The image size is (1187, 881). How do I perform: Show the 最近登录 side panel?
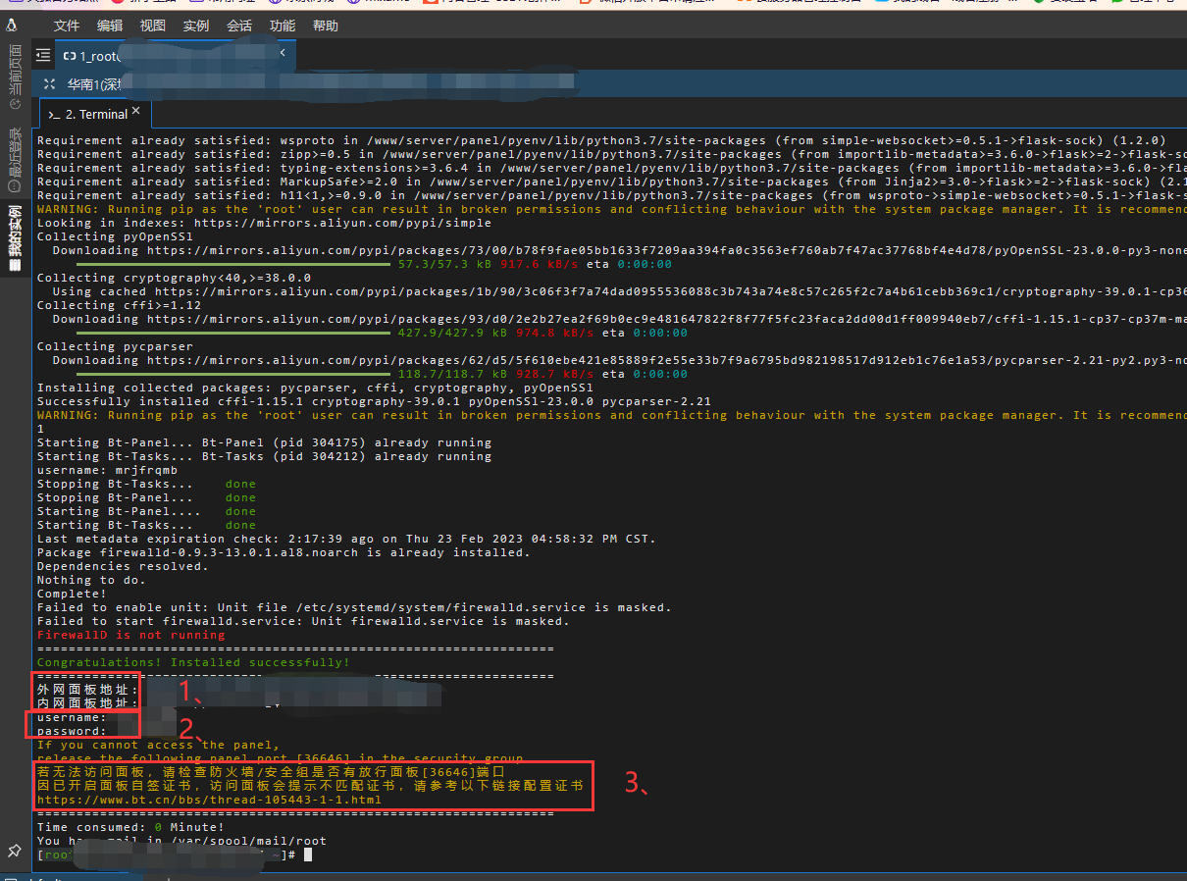[14, 159]
